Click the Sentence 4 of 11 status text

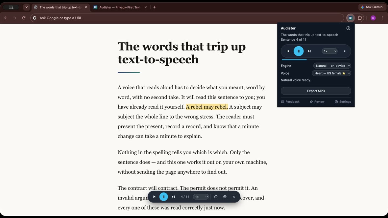(293, 39)
